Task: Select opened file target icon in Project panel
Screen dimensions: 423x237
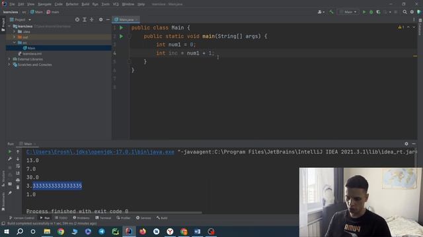Action: 77,20
